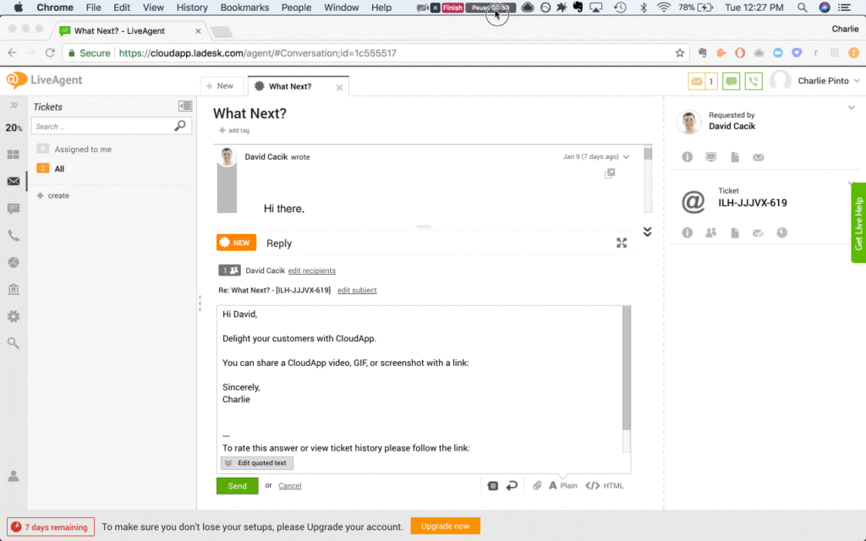Open ticket history clock icon

[782, 232]
